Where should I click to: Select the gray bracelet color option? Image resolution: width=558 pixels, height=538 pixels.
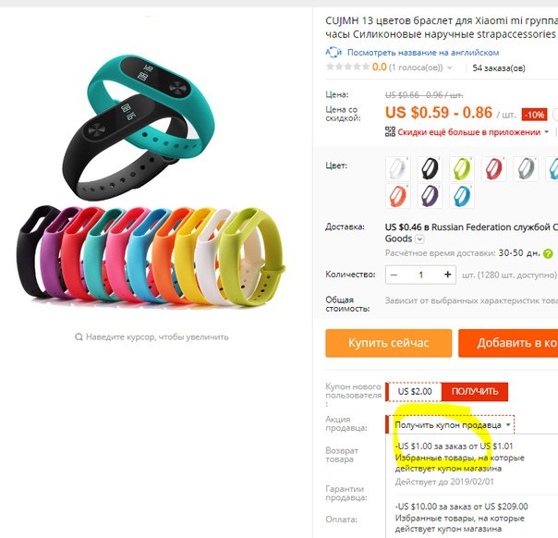(526, 168)
